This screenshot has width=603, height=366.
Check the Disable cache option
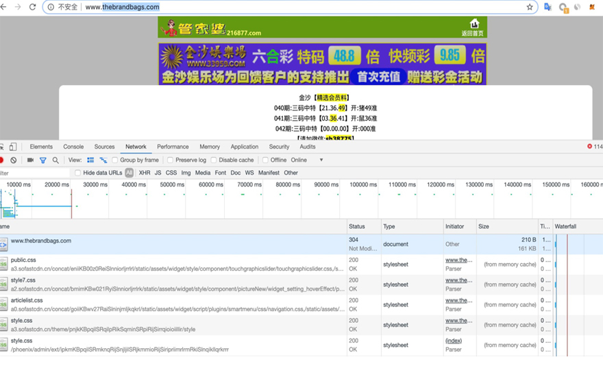214,160
